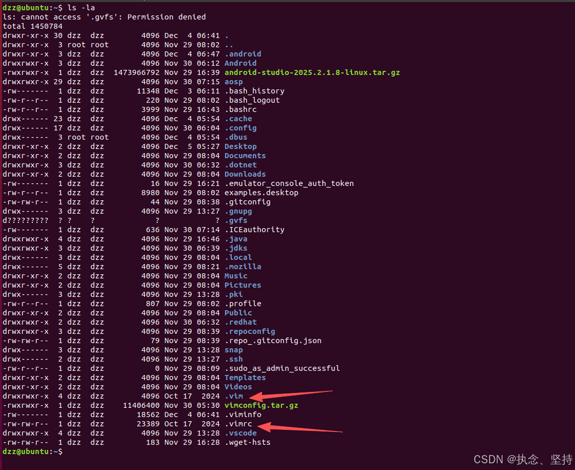
Task: Select the .vscode directory name
Action: coord(240,433)
